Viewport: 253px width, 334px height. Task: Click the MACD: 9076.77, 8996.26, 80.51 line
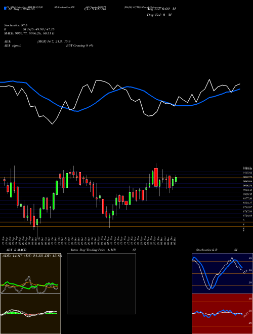(x=29, y=33)
